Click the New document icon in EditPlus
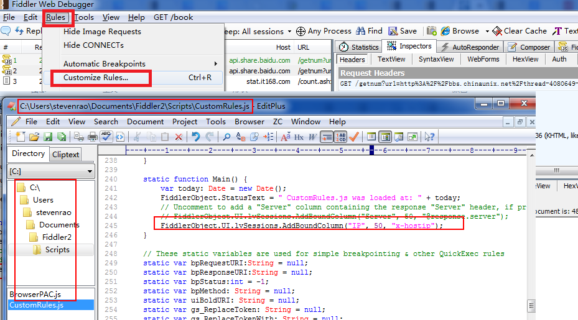The width and height of the screenshot is (578, 320). pyautogui.click(x=21, y=137)
